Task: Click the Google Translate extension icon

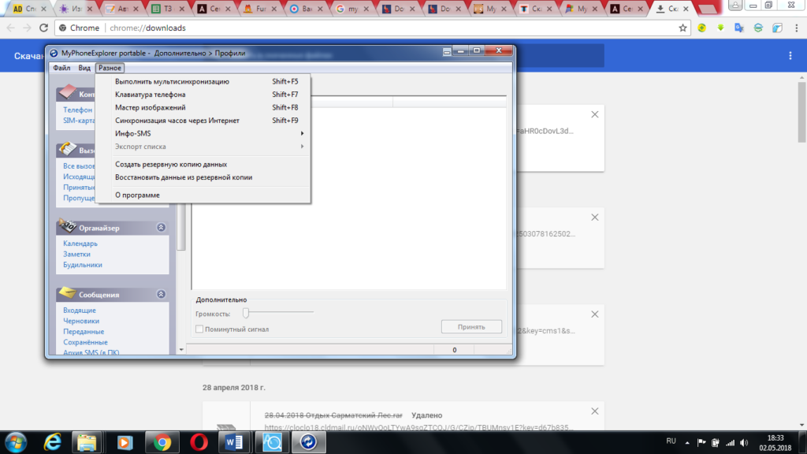Action: pyautogui.click(x=738, y=28)
